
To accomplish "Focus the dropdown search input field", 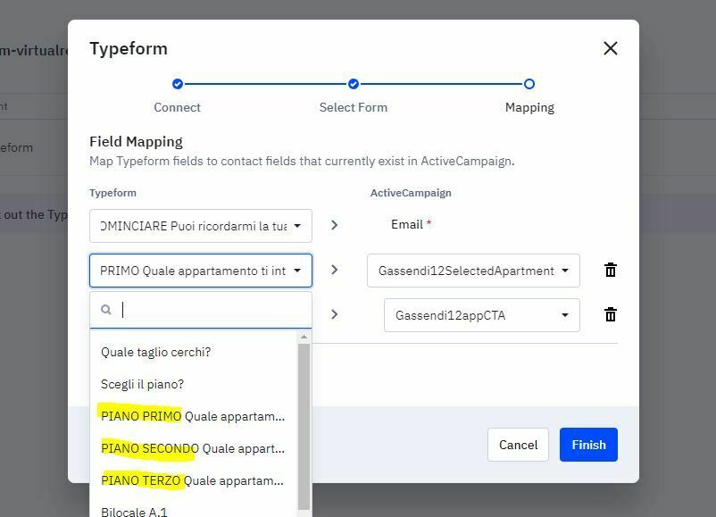I will pos(201,310).
